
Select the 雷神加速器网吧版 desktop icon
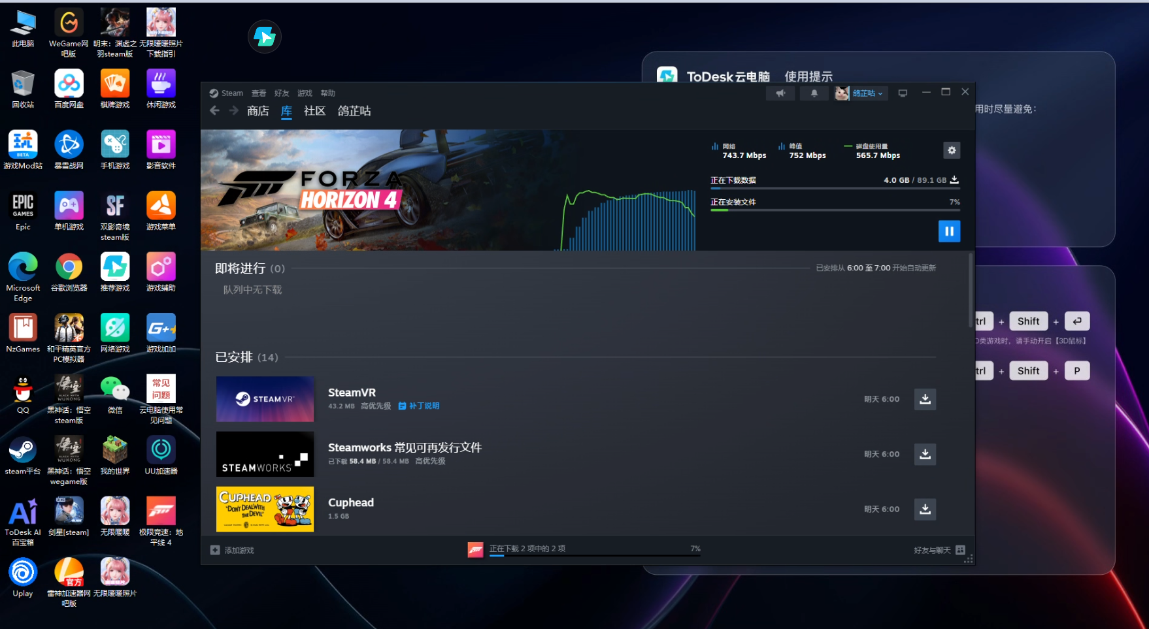pyautogui.click(x=69, y=583)
